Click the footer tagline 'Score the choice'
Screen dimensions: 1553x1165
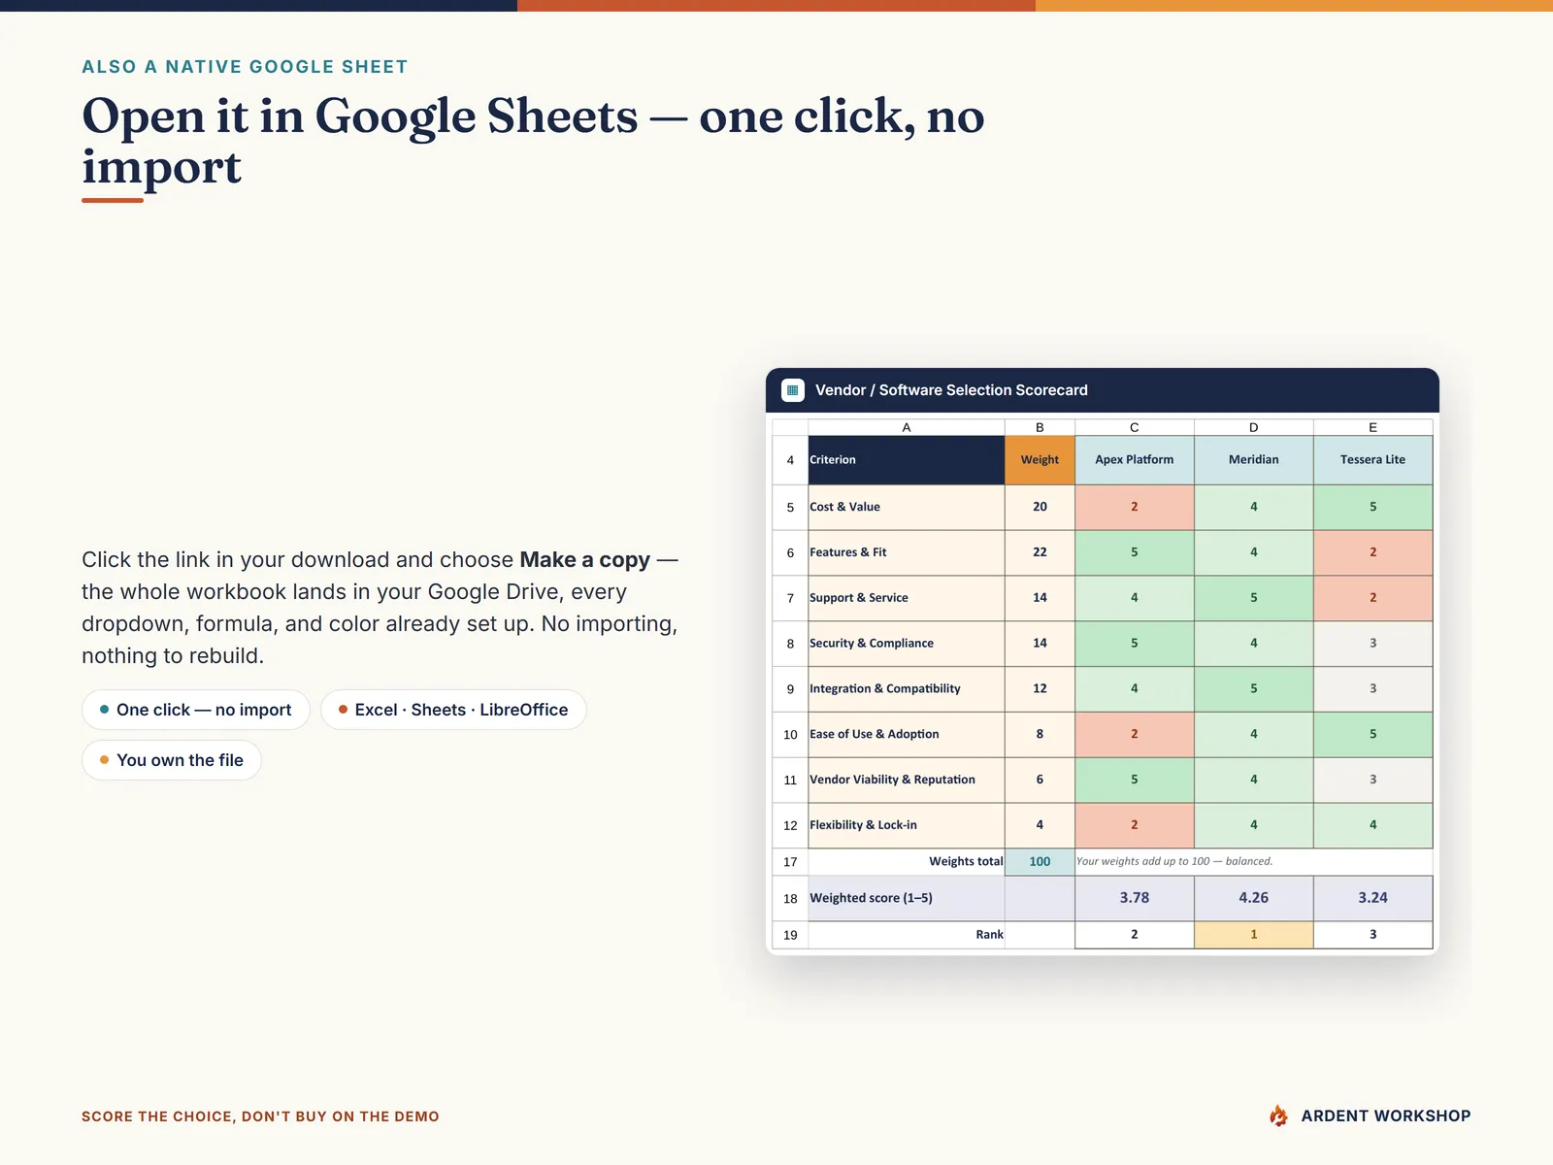click(260, 1116)
